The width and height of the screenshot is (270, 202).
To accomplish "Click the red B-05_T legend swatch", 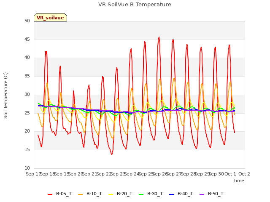I will [50, 194].
